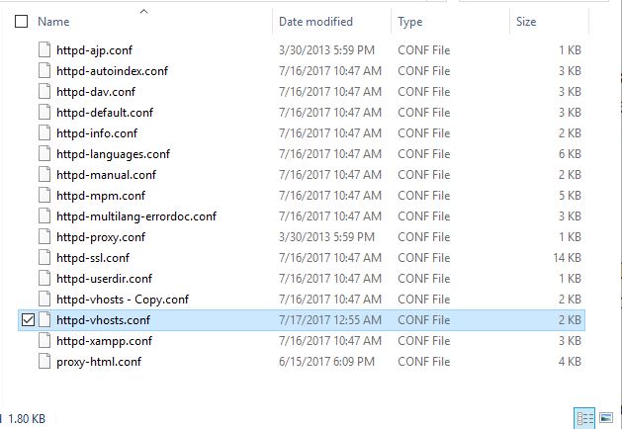Screen dimensions: 622x429
Task: Sort files by the Name column
Action: click(x=53, y=22)
